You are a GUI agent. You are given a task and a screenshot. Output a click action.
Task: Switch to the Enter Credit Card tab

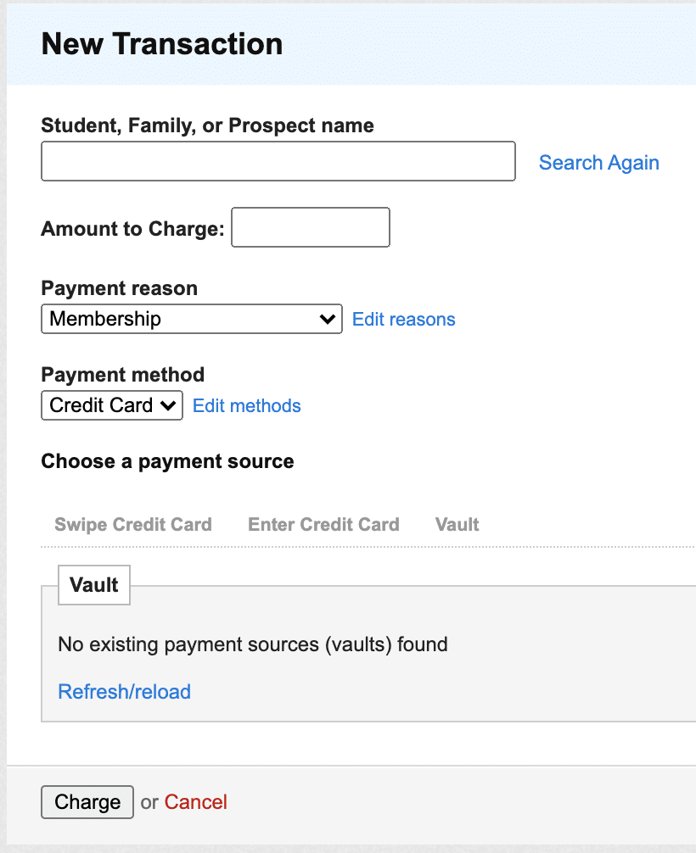323,524
